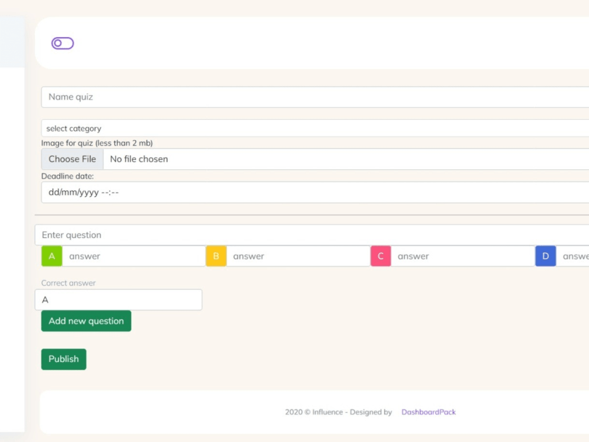Screen dimensions: 589x442
Task: Click the No file chosen area
Action: coord(138,159)
